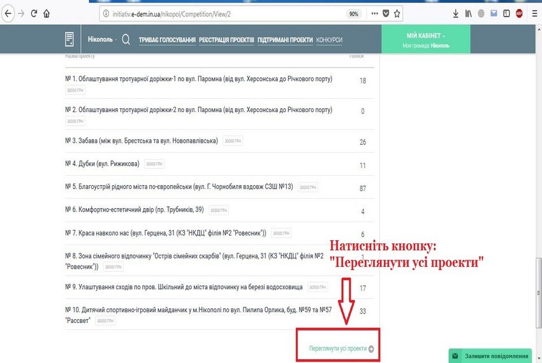Open project № 5 Благоустрій рідного міста
542x363 pixels.
click(x=179, y=187)
